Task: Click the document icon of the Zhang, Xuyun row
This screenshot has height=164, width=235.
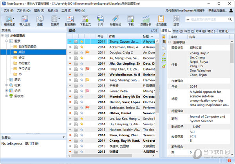Action: 76,41
